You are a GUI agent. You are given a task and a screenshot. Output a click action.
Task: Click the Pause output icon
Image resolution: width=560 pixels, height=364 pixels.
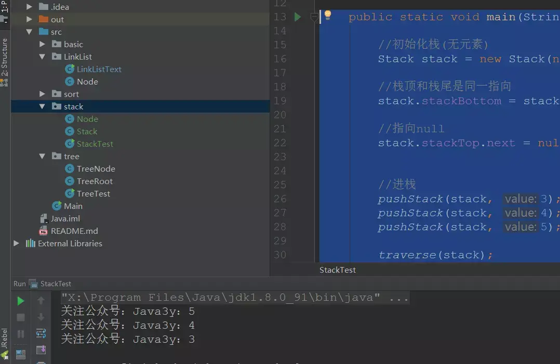point(20,334)
